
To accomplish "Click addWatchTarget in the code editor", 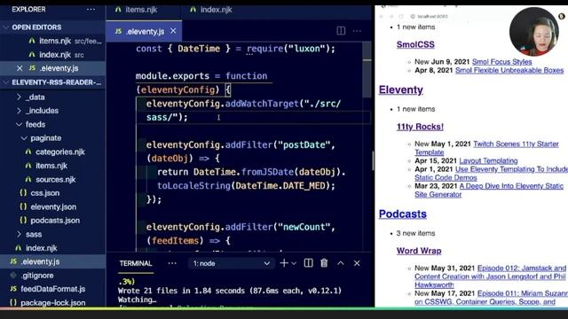I will pos(262,104).
